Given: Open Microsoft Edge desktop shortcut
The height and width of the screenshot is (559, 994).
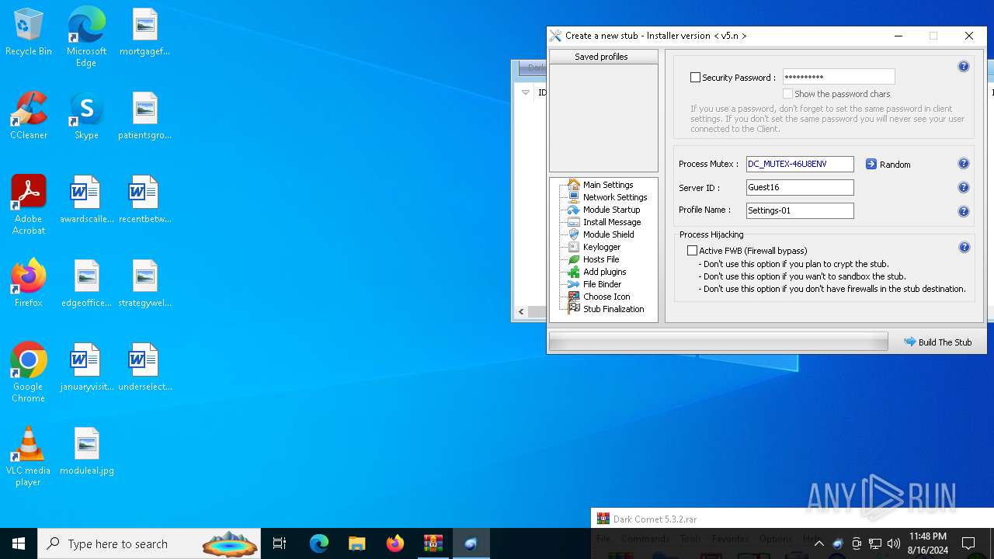Looking at the screenshot, I should click(x=86, y=36).
